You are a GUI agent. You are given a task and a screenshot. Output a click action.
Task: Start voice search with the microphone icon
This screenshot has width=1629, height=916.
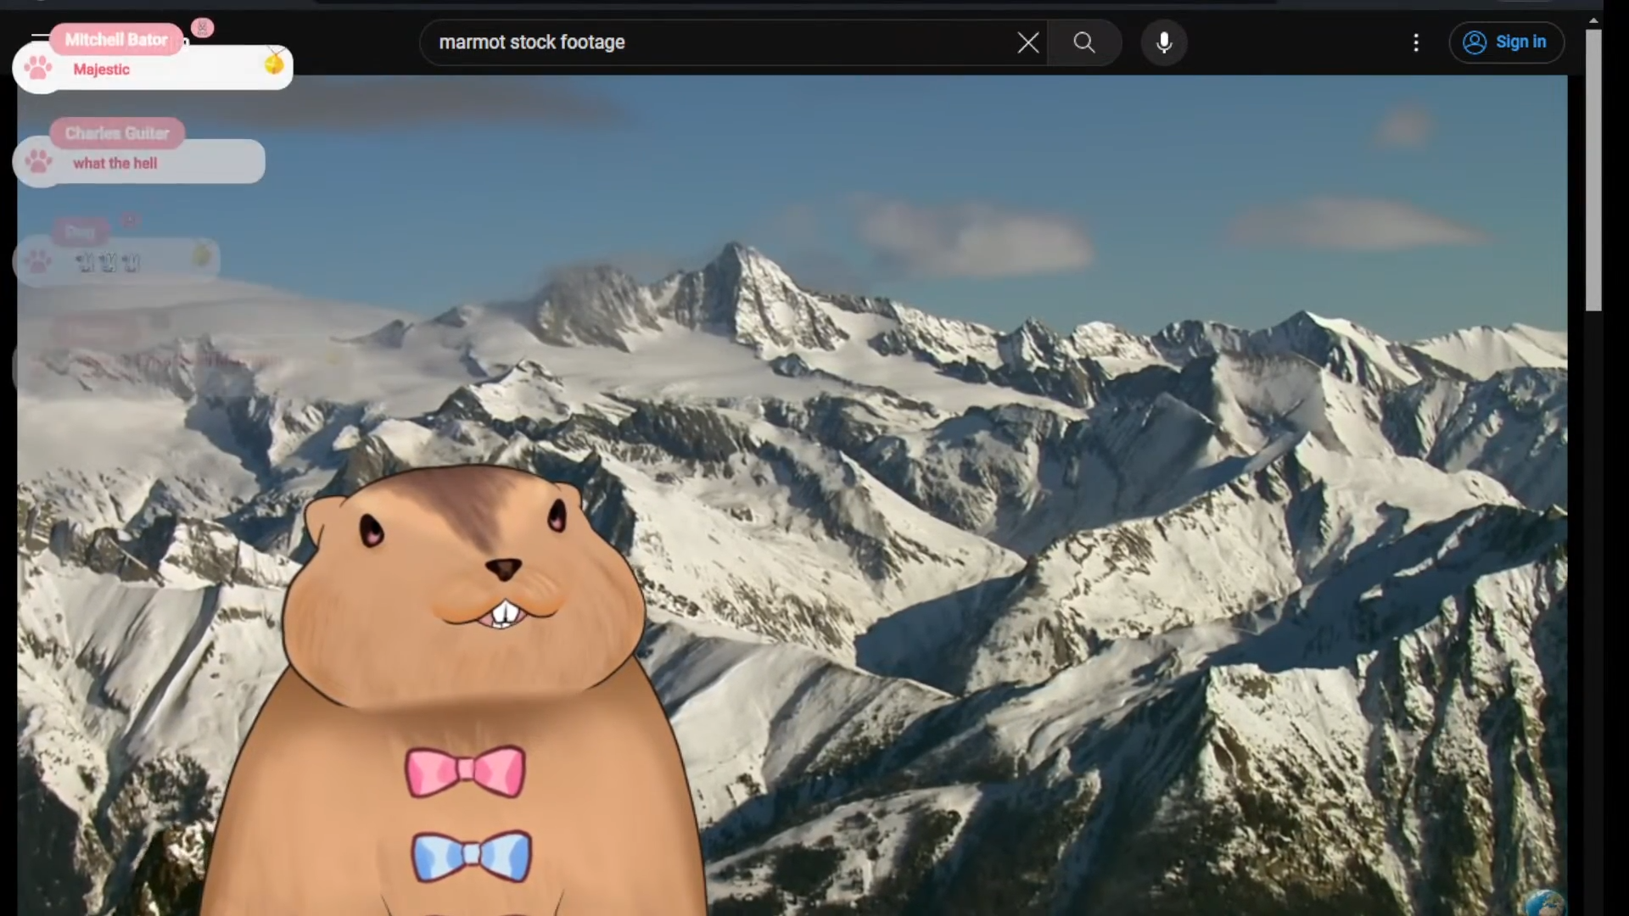pos(1163,42)
